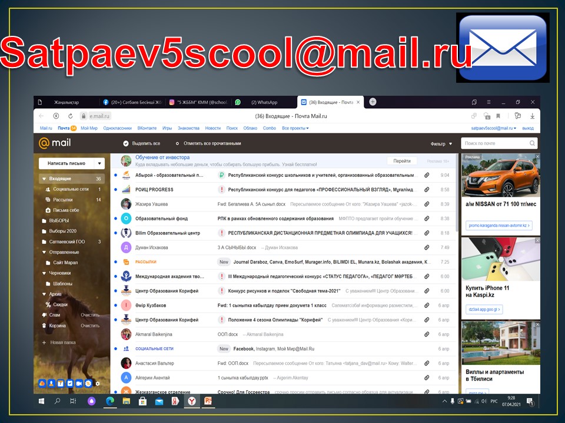Click the Mail.ru logo in the header
565x423 pixels.
pyautogui.click(x=55, y=143)
